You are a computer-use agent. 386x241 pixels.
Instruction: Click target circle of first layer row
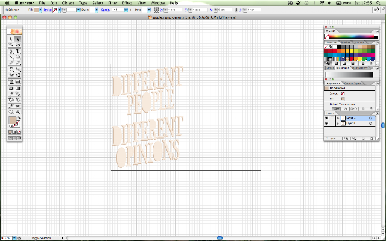370,118
